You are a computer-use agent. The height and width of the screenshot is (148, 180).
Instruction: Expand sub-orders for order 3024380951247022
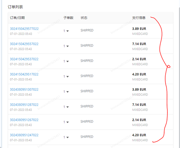(x=68, y=138)
